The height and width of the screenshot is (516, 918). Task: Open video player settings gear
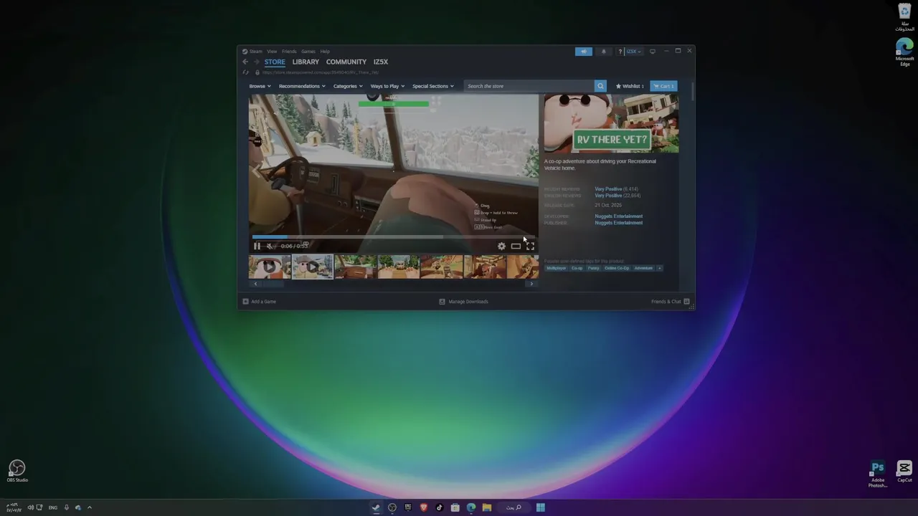501,246
